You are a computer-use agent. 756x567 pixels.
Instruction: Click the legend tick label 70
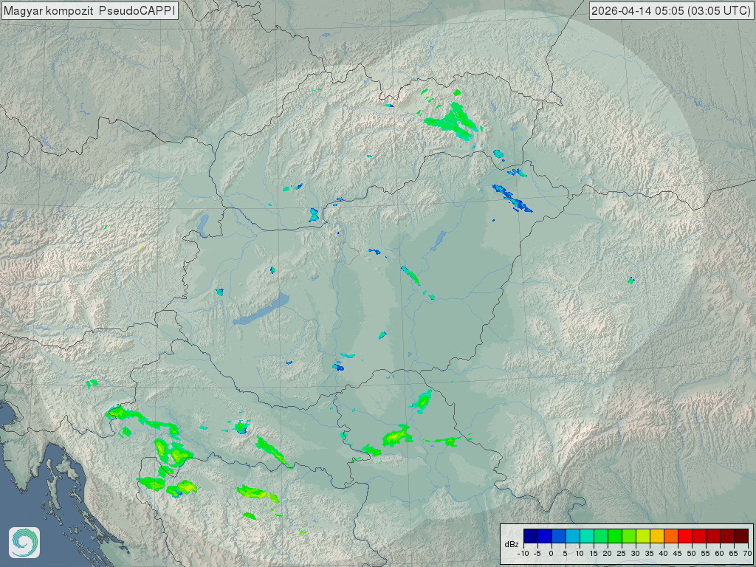pyautogui.click(x=747, y=553)
